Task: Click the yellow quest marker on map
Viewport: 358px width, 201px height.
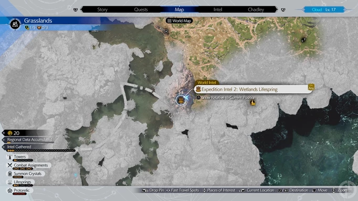Action: coord(252,103)
